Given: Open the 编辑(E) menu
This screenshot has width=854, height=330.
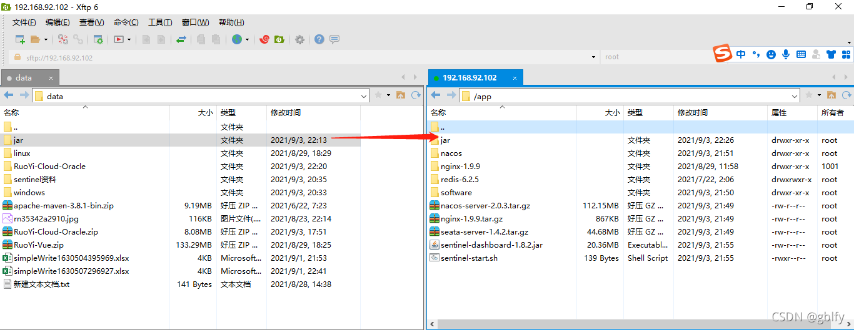Looking at the screenshot, I should coord(58,22).
